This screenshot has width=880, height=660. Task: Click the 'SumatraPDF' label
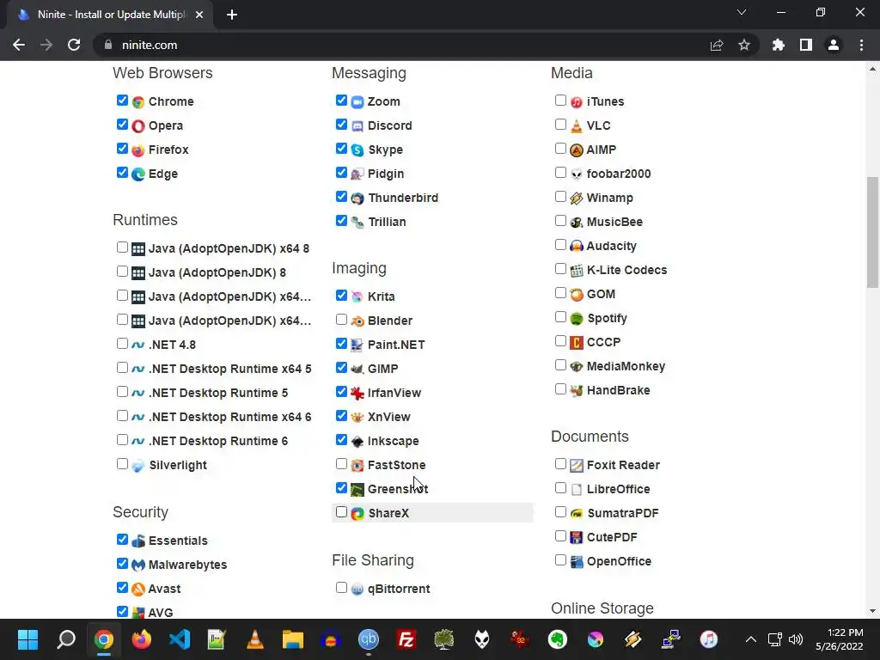[x=623, y=514]
